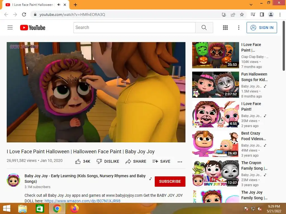
Task: Open the Fun Halloween Songs thumbnail
Action: pos(215,85)
